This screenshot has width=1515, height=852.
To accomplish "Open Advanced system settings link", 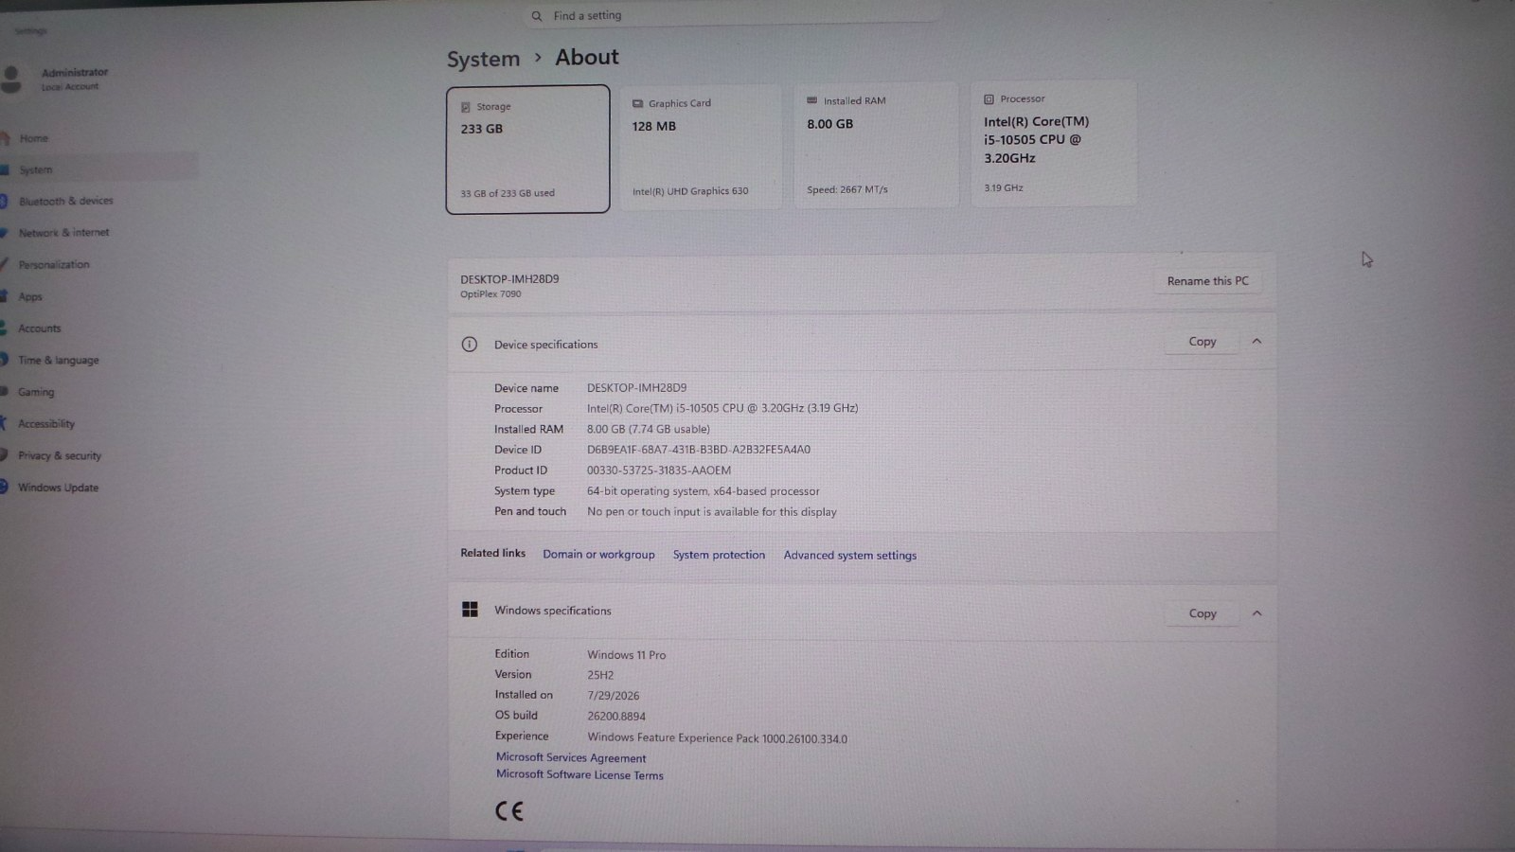I will [849, 556].
